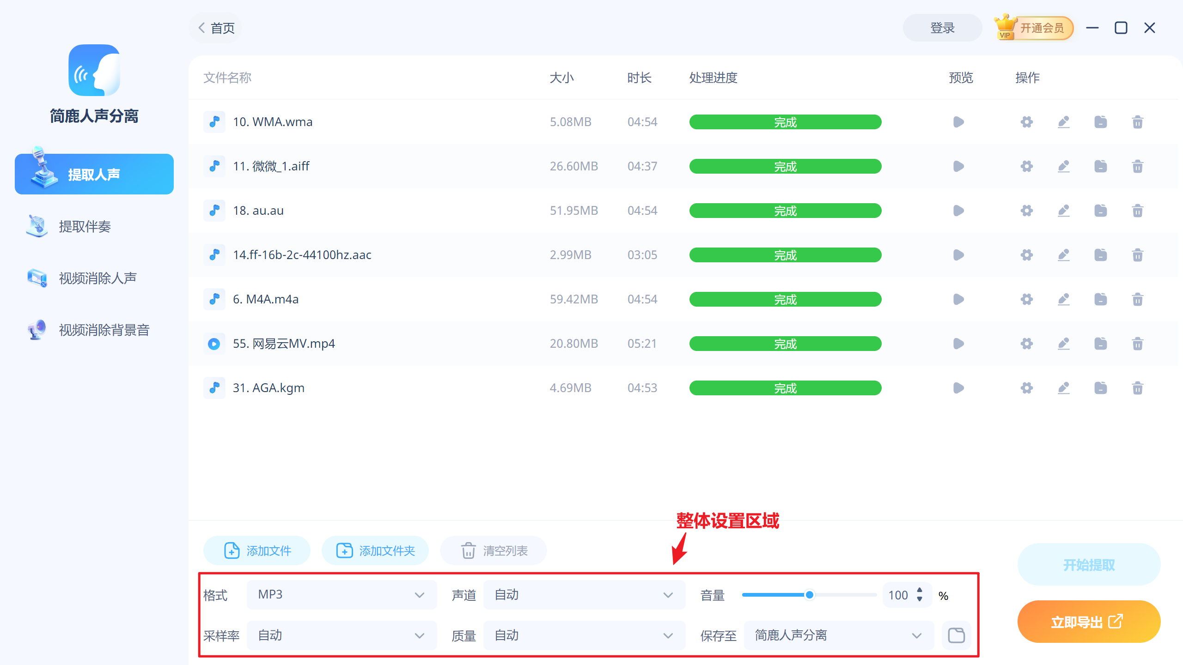
Task: Open settings gear for 14.ff-16b-2c-44100hz.aac
Action: pos(1026,254)
